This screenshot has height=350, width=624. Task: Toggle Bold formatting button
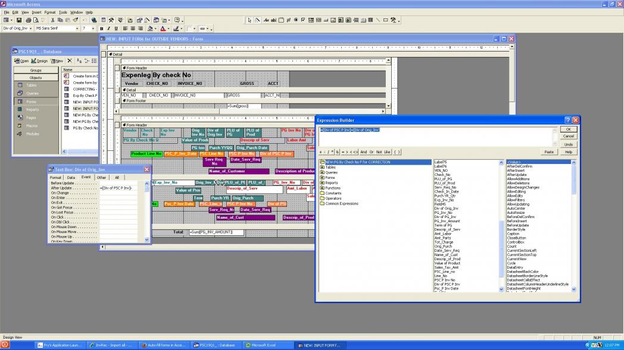click(x=101, y=29)
